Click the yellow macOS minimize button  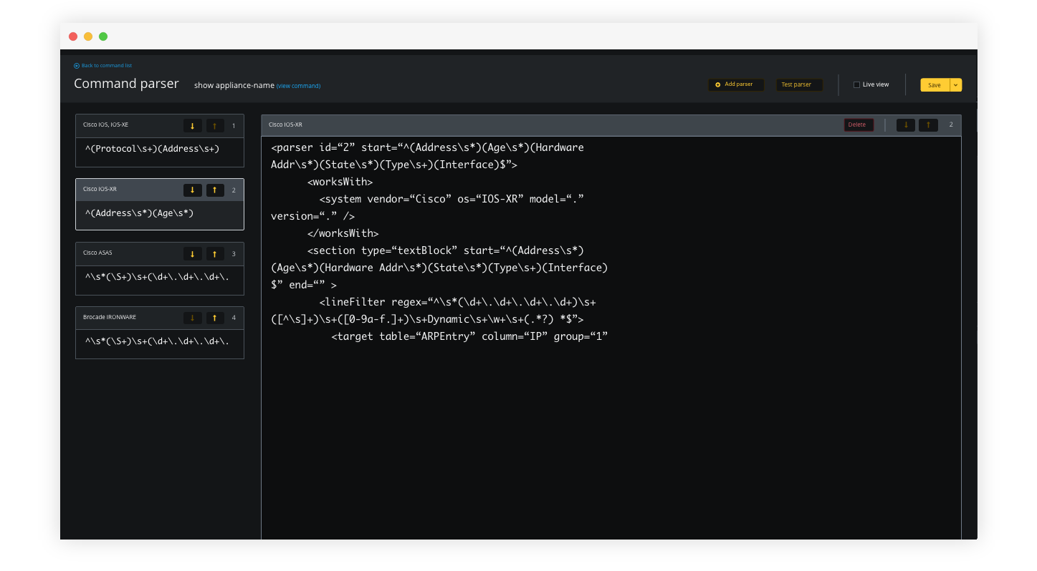coord(88,36)
